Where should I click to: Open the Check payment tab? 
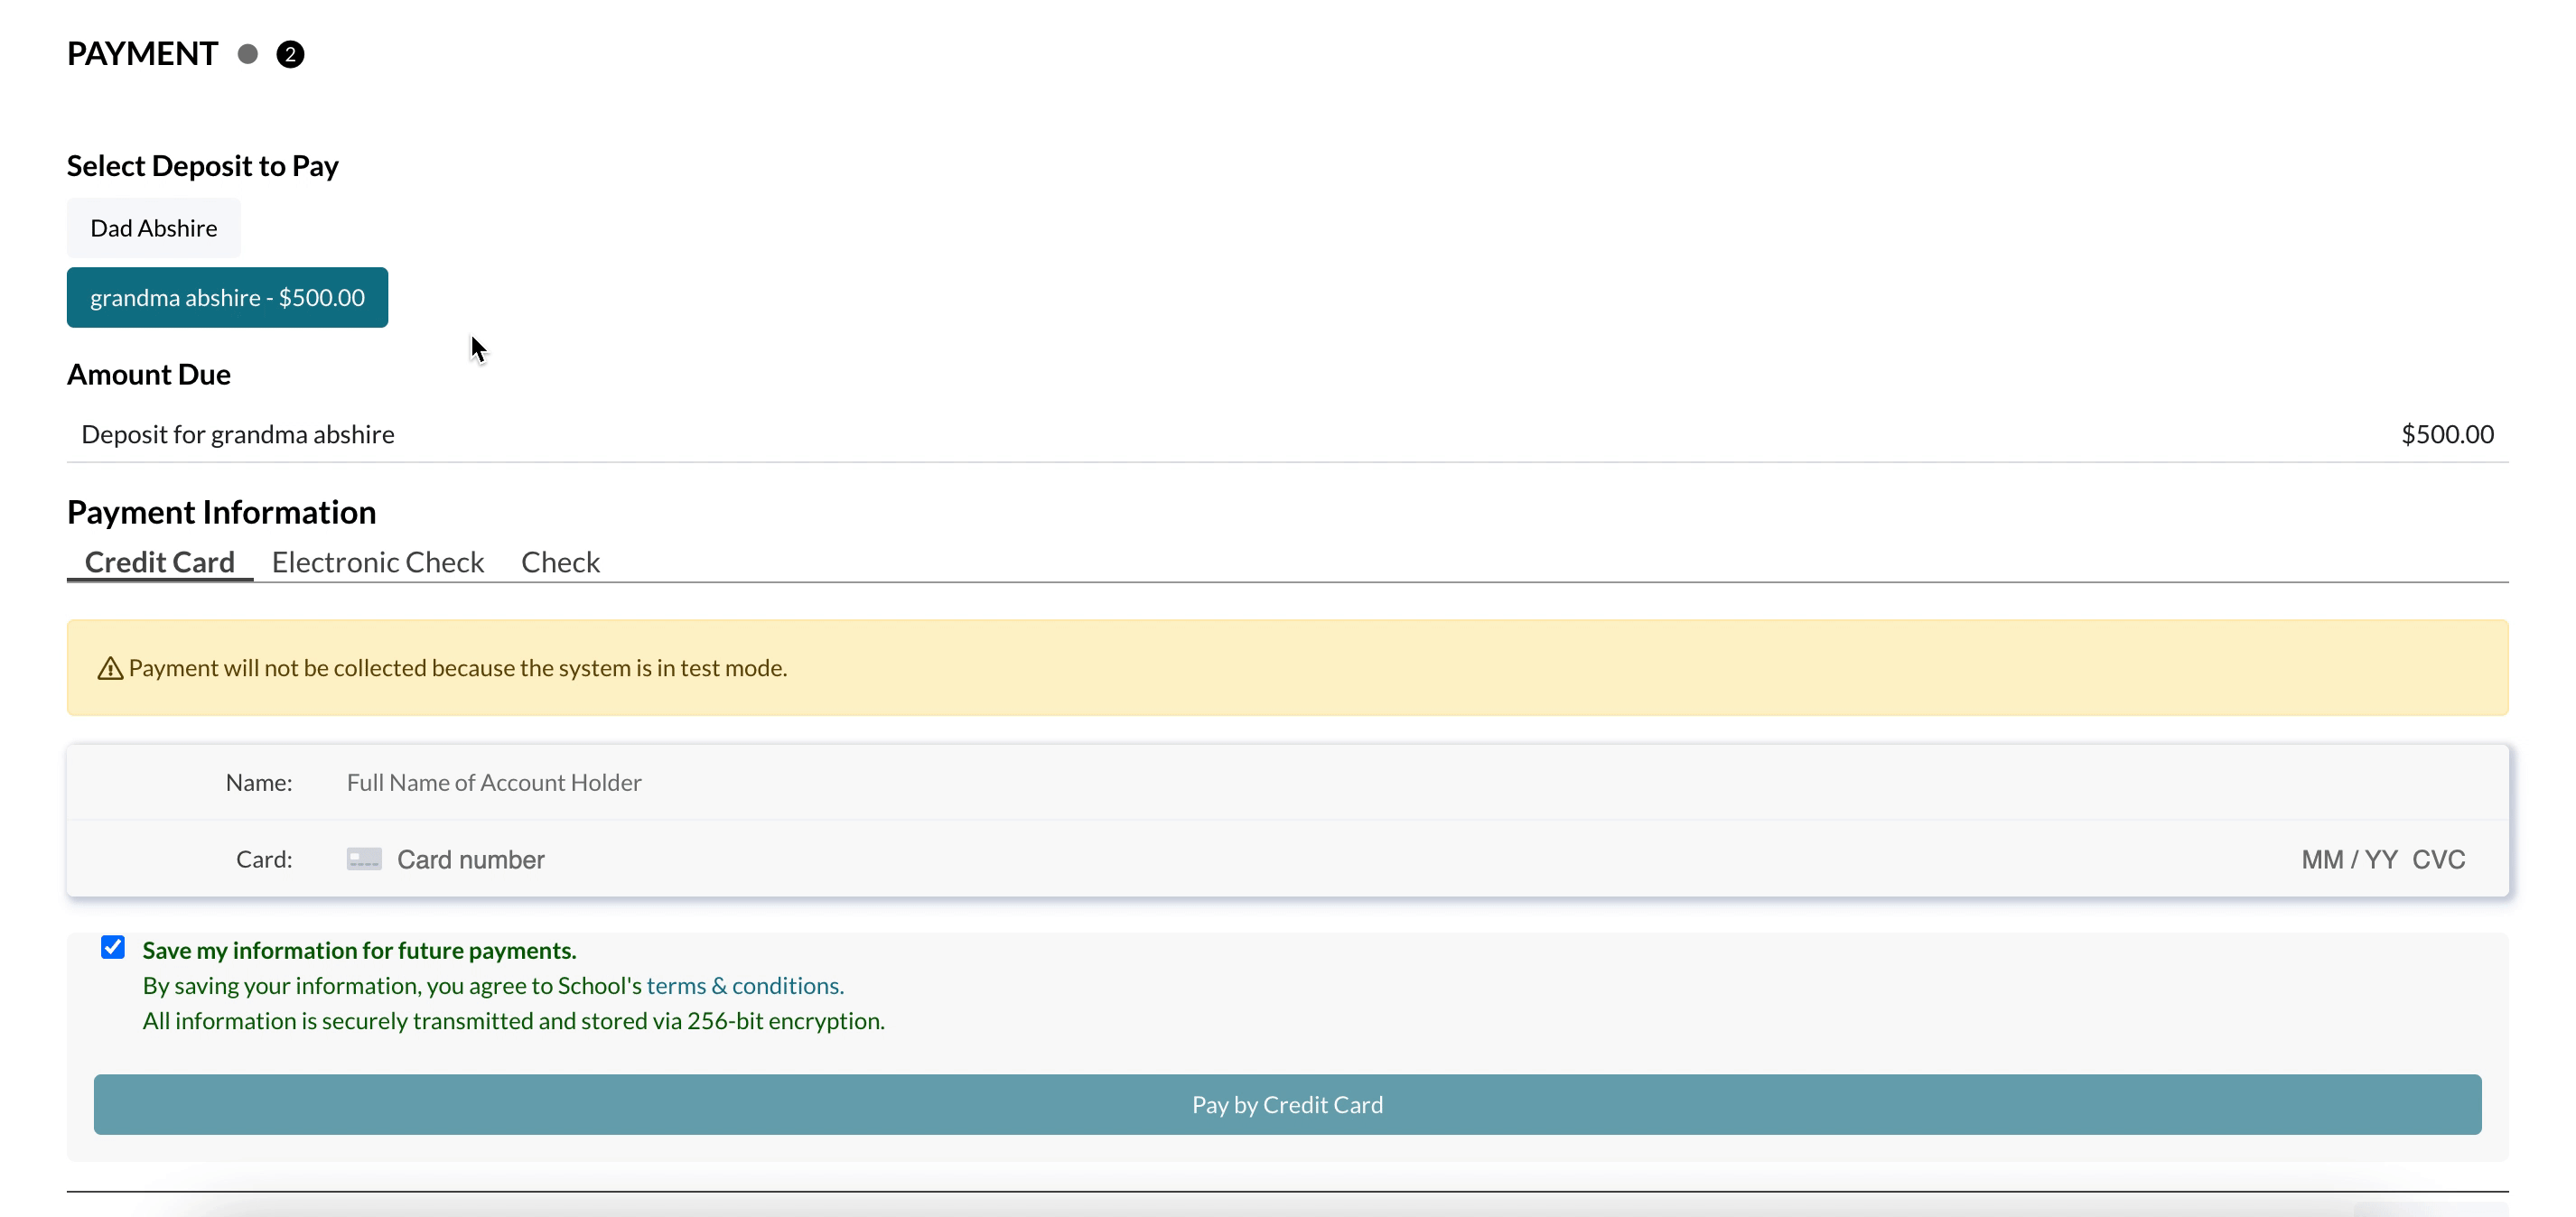pos(560,562)
